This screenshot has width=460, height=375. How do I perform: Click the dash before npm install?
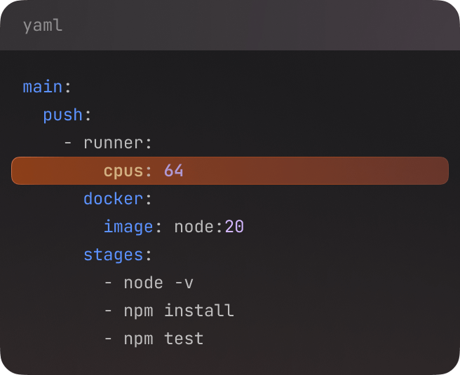tap(108, 311)
